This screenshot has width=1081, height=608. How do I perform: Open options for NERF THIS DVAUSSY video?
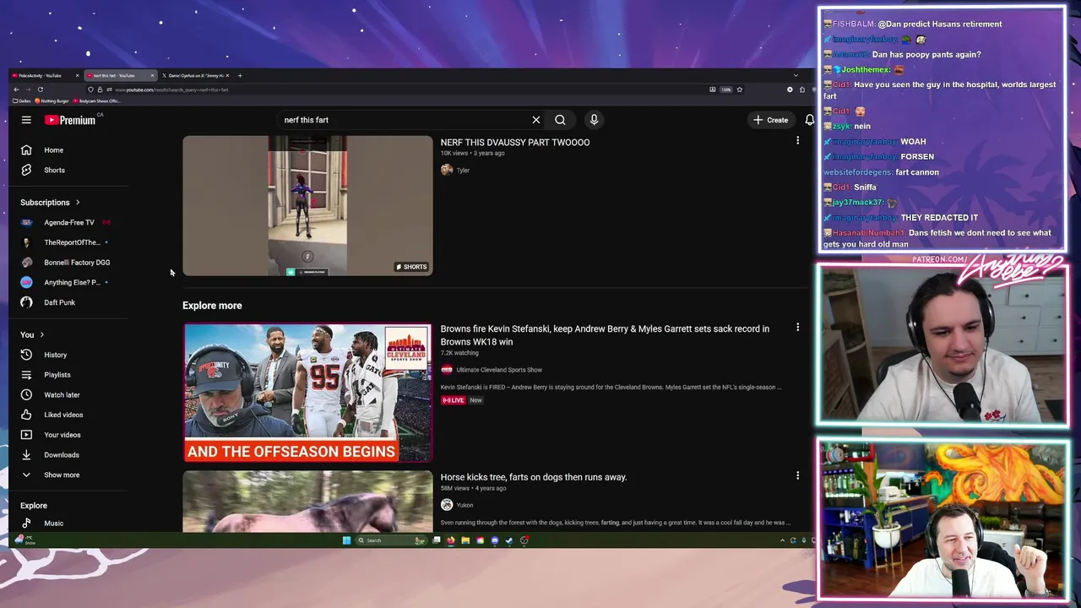coord(797,141)
